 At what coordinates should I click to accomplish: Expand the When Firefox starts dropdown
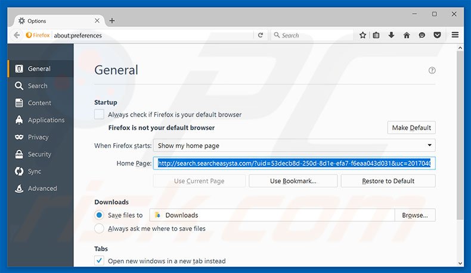(295, 145)
